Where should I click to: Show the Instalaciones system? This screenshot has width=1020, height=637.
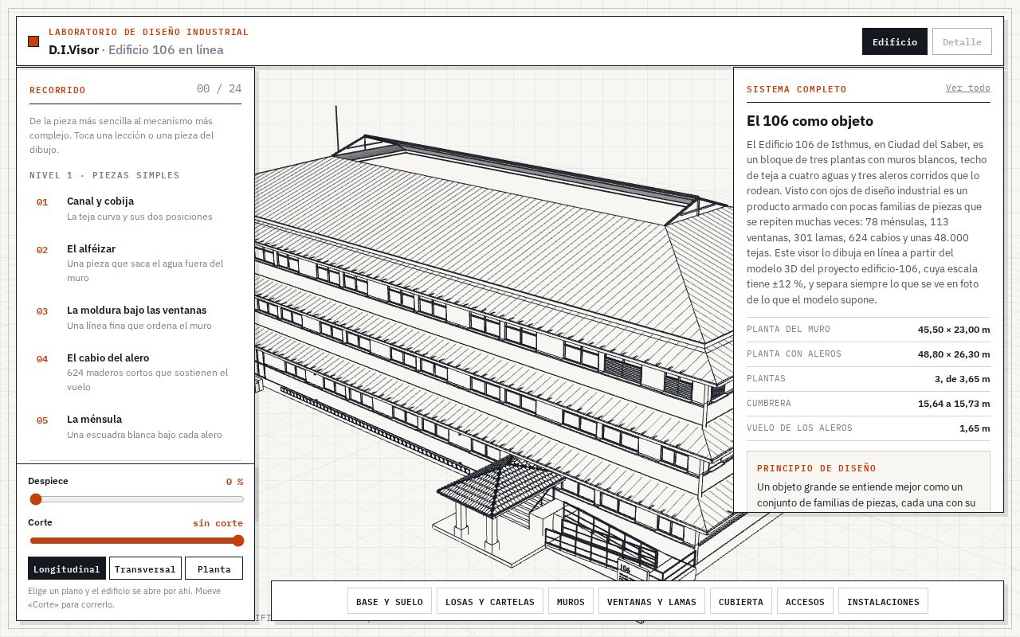point(883,601)
